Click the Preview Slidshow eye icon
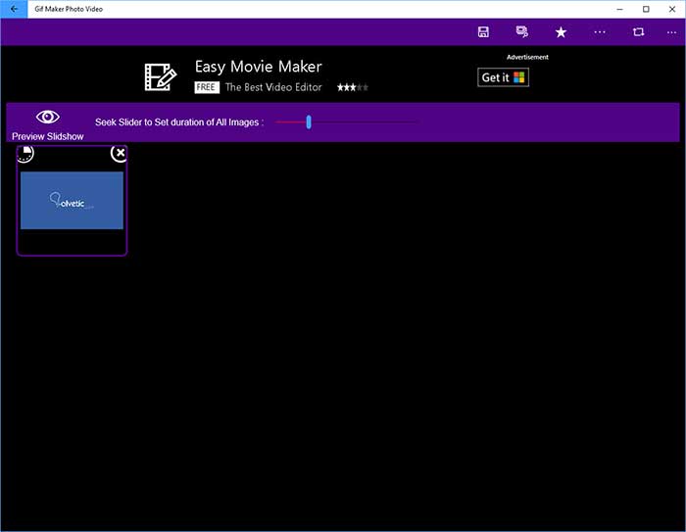Viewport: 686px width, 532px height. [x=48, y=117]
